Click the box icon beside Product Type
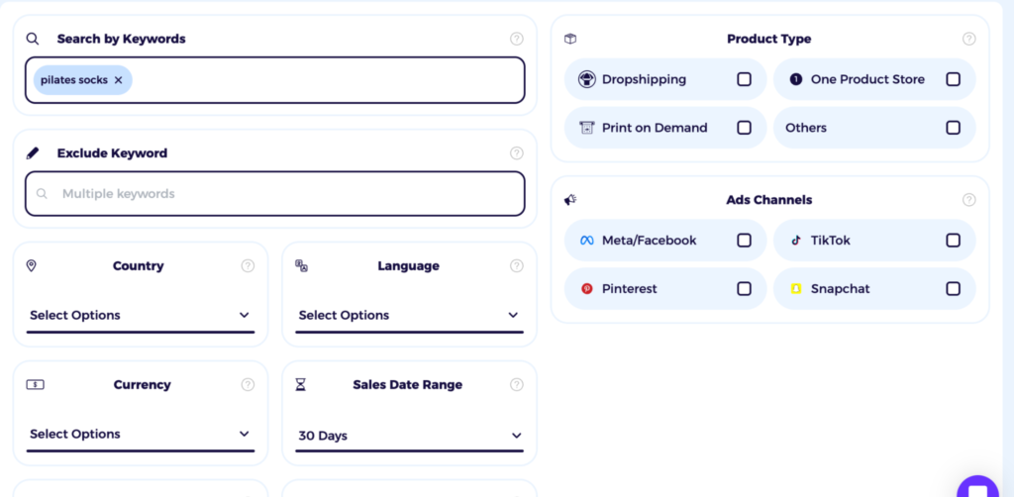The height and width of the screenshot is (497, 1014). [570, 39]
